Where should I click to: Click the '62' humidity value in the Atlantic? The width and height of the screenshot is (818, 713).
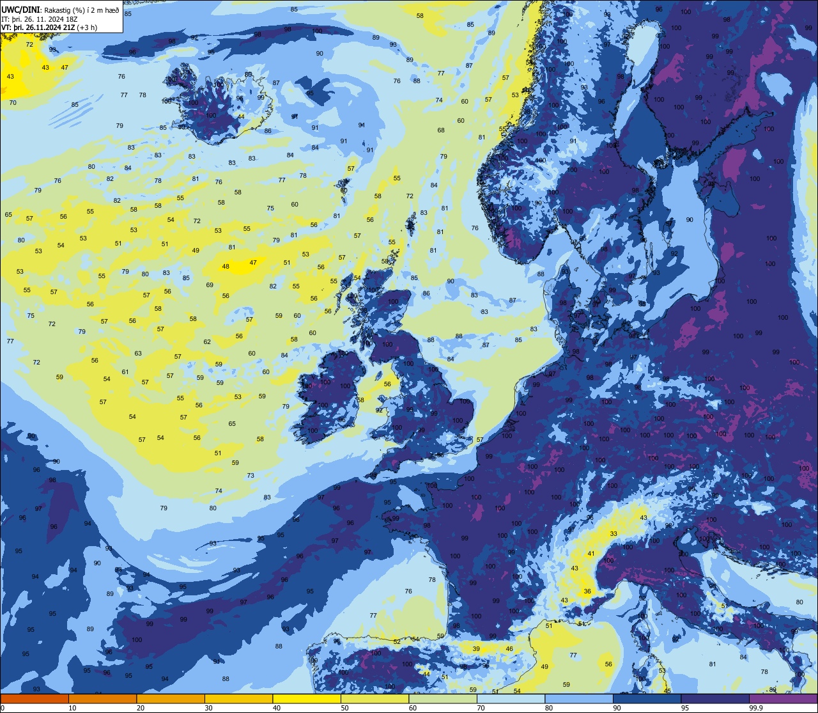[207, 342]
